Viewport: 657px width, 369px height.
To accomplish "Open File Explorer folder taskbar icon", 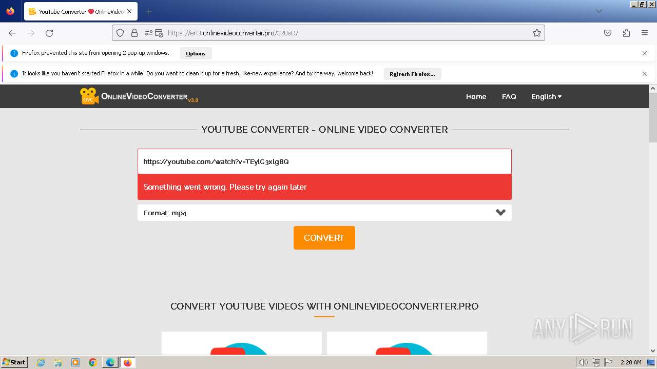I will click(58, 362).
